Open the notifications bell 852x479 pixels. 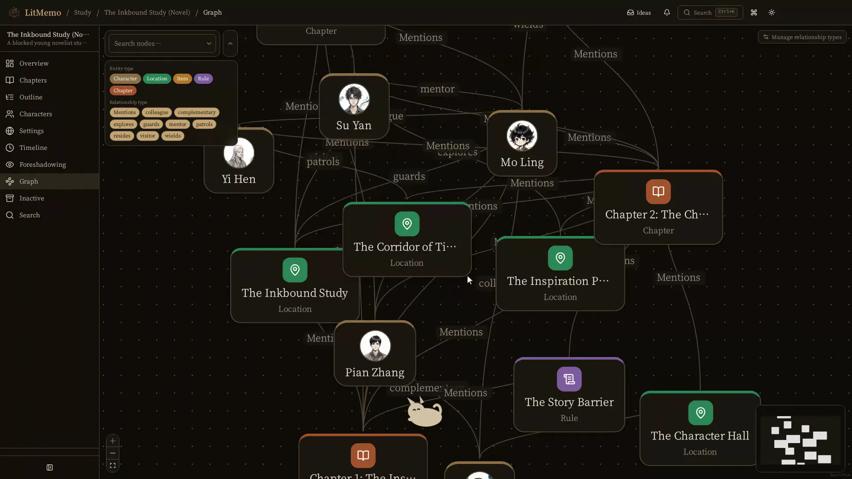click(x=667, y=12)
